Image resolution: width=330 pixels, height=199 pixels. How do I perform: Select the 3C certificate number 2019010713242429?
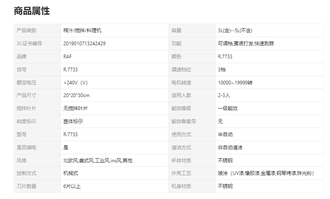pos(84,44)
